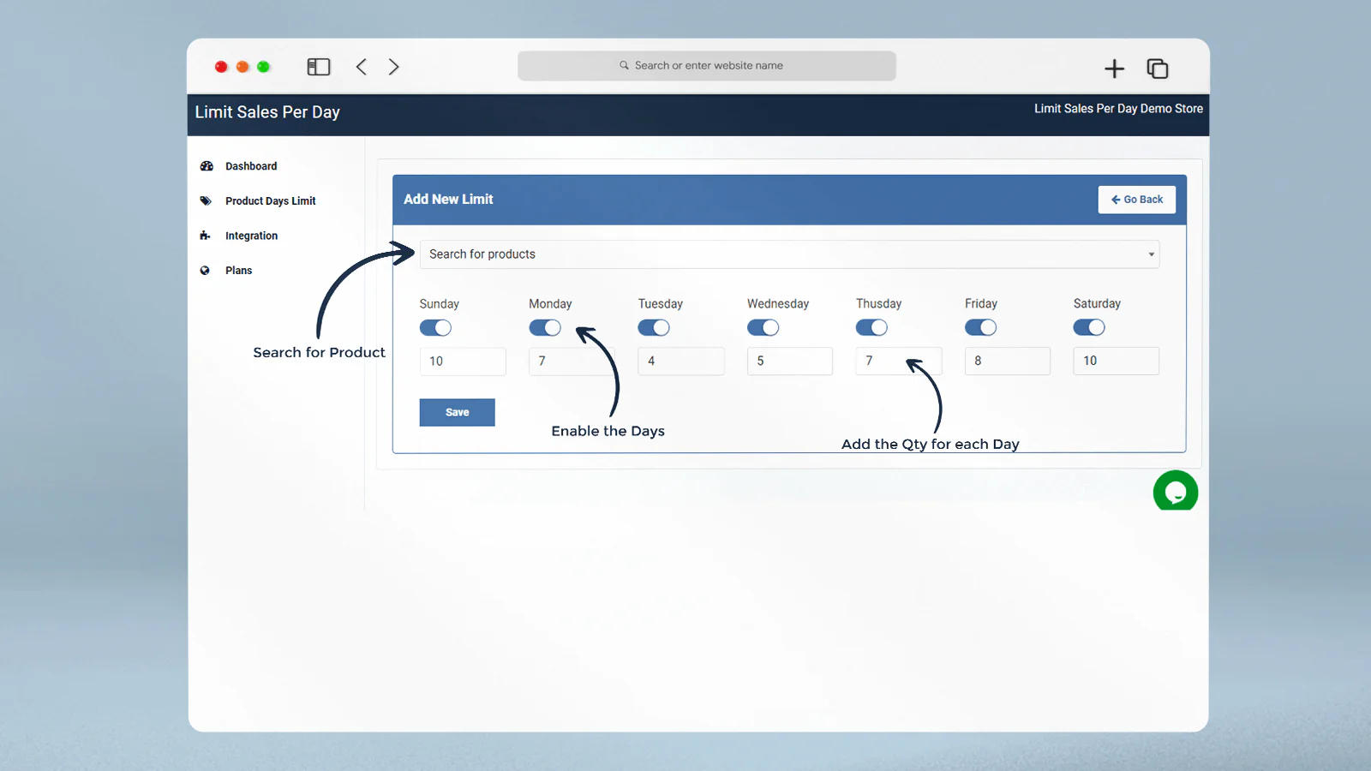The height and width of the screenshot is (771, 1371).
Task: Show tab overview with overlapping squares icon
Action: [x=1158, y=69]
